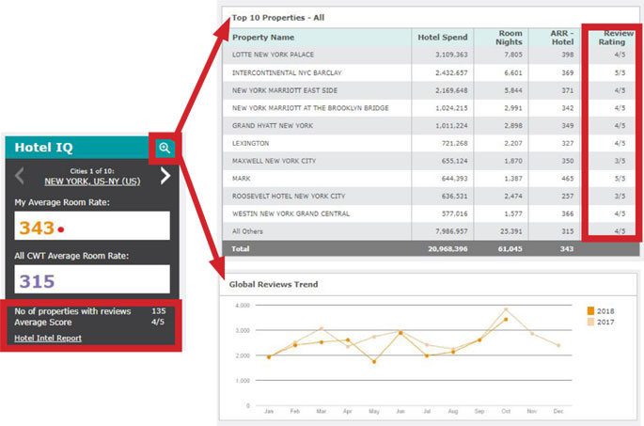The width and height of the screenshot is (644, 426).
Task: Toggle the 2018 legend color swatch
Action: tap(590, 311)
